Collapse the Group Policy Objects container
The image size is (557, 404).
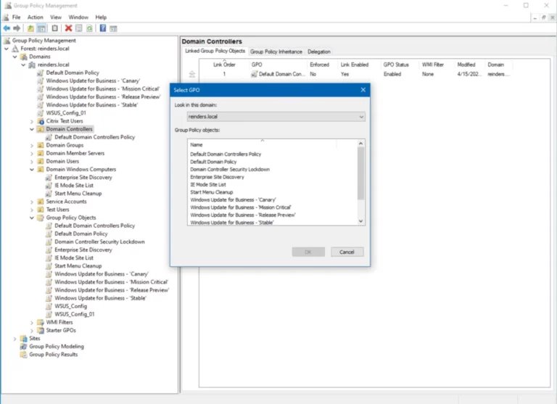pyautogui.click(x=32, y=218)
